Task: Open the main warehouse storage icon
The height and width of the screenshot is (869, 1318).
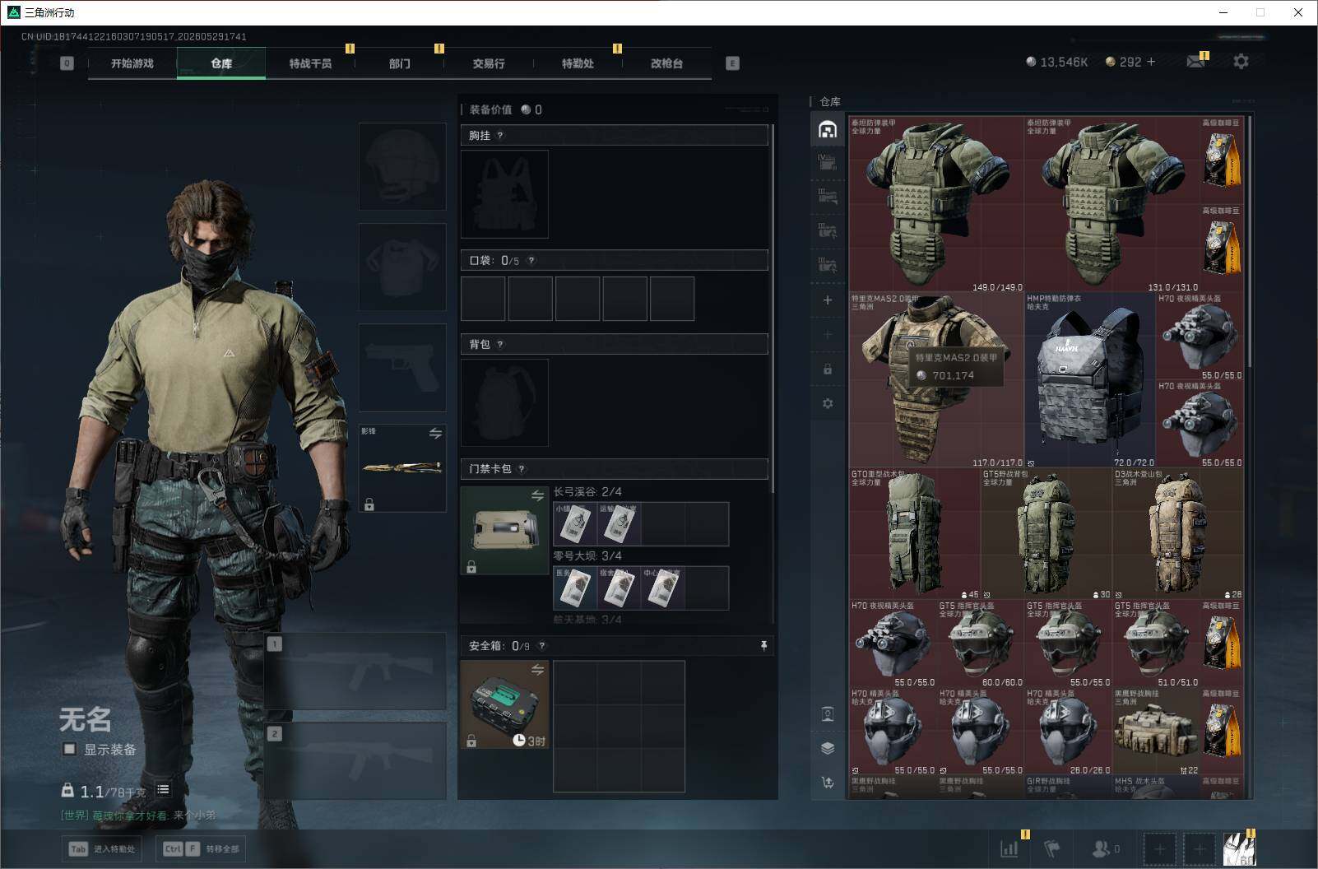Action: [x=828, y=129]
